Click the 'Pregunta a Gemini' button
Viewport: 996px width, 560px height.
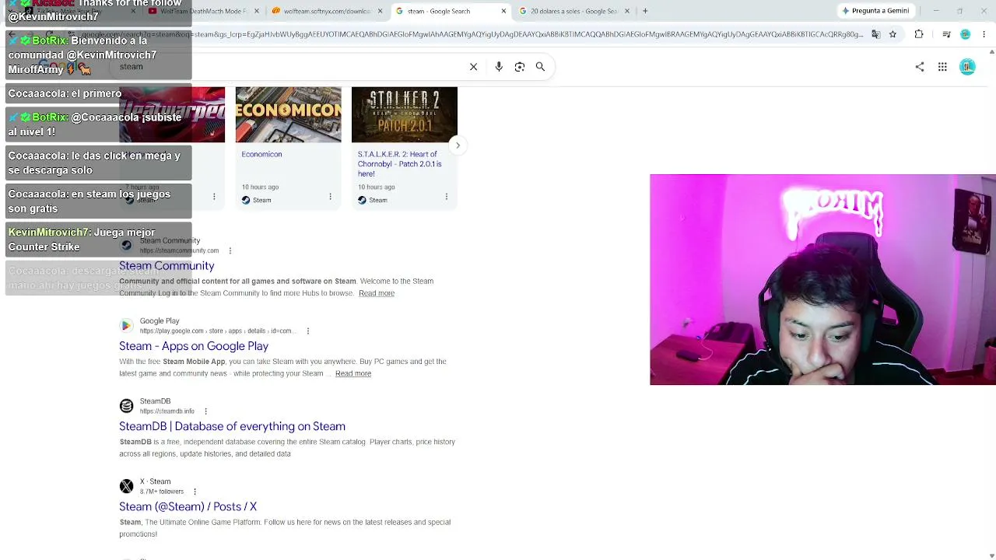pos(875,11)
